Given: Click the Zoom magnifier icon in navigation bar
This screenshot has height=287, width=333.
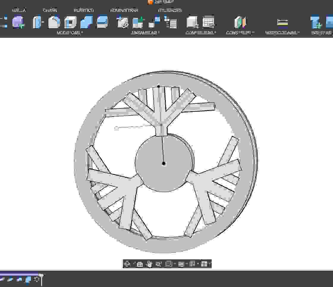Looking at the screenshot, I should [159, 263].
